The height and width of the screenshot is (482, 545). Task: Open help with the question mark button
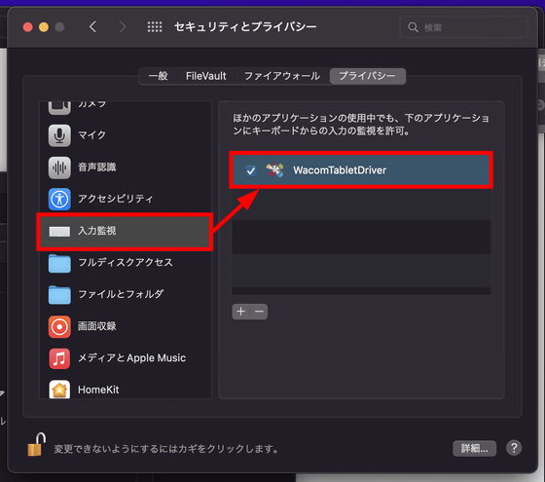(x=514, y=448)
